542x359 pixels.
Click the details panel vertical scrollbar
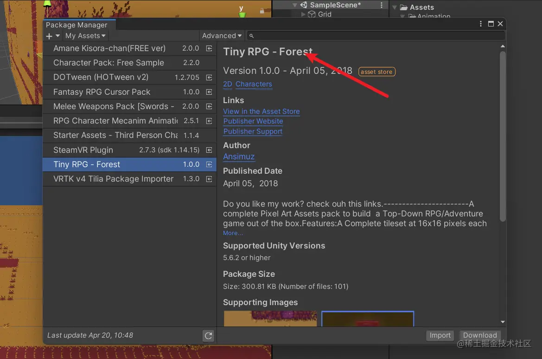(503, 137)
